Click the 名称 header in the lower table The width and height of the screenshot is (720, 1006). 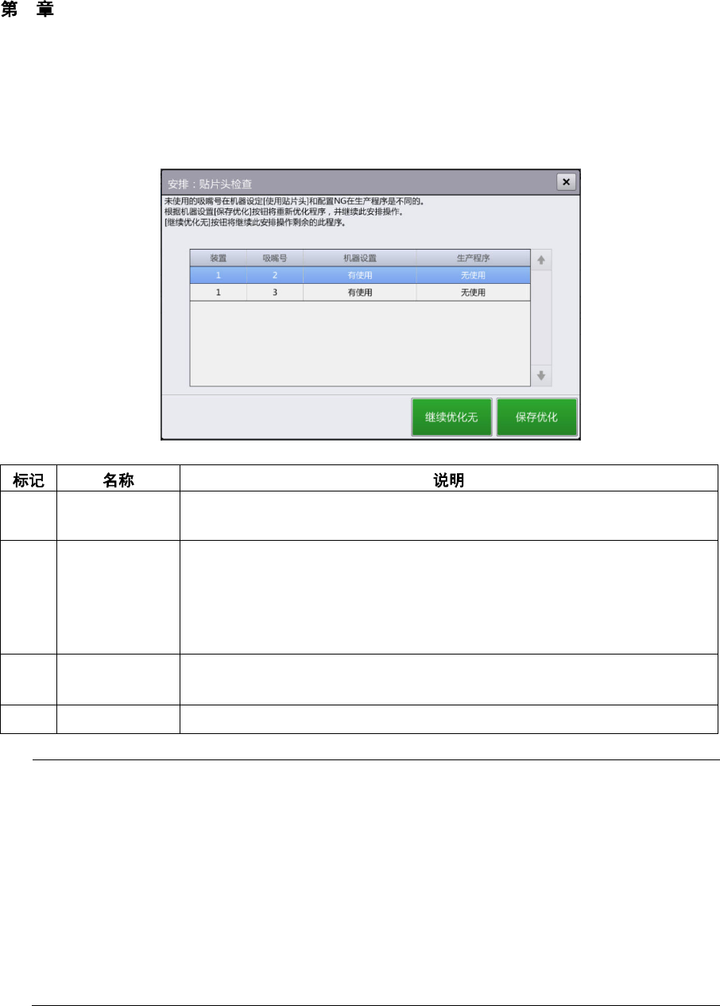tap(118, 480)
